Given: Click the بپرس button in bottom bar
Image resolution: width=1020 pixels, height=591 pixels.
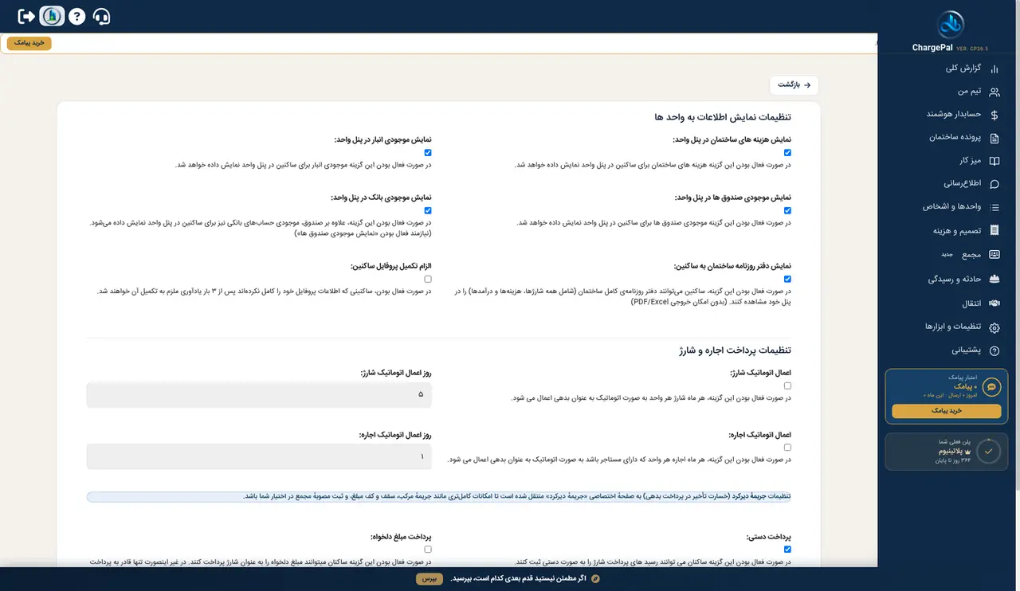Looking at the screenshot, I should click(430, 578).
